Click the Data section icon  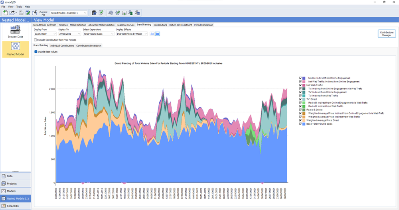[x=4, y=176]
